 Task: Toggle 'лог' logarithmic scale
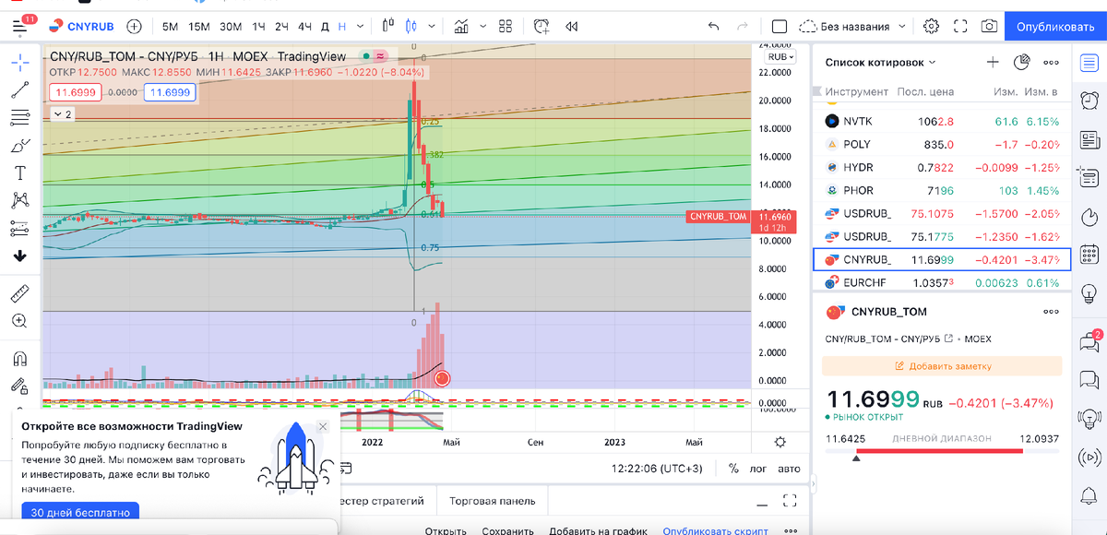(x=757, y=469)
